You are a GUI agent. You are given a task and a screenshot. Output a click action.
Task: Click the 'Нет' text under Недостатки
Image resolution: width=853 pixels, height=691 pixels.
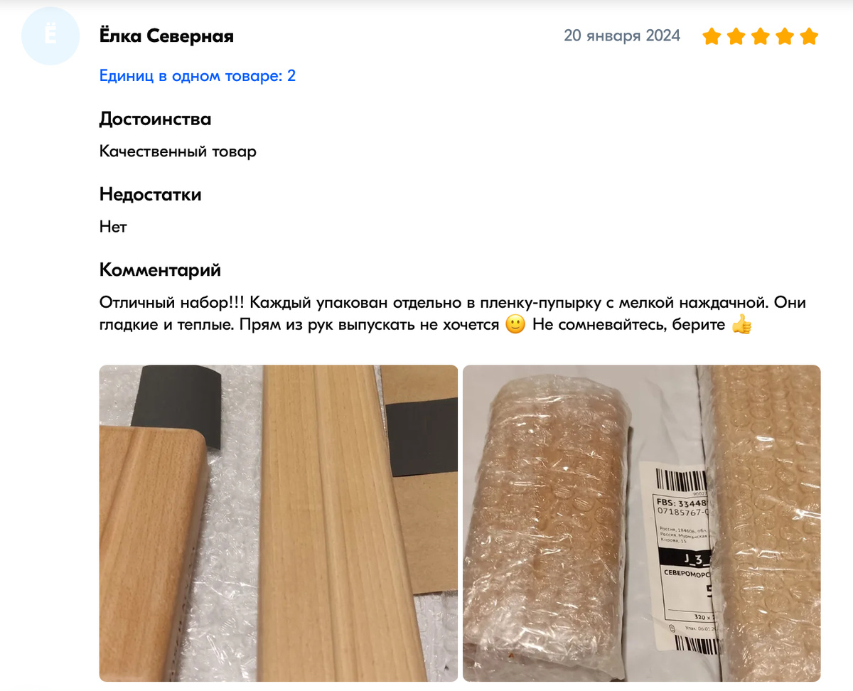(113, 227)
